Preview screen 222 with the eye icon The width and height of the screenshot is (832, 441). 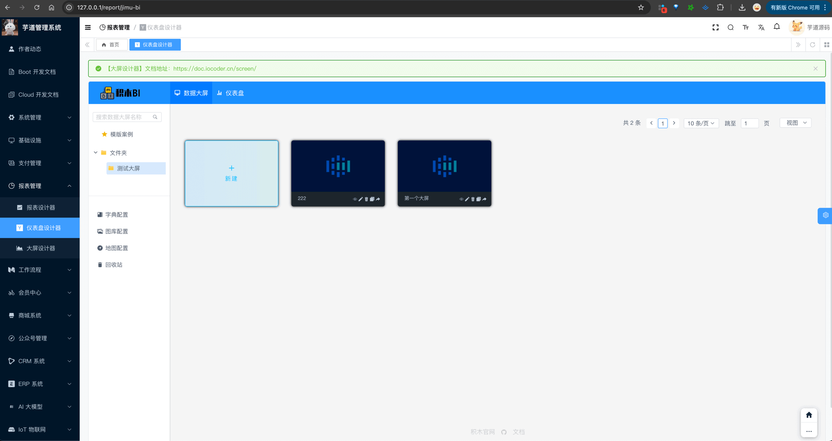(355, 199)
